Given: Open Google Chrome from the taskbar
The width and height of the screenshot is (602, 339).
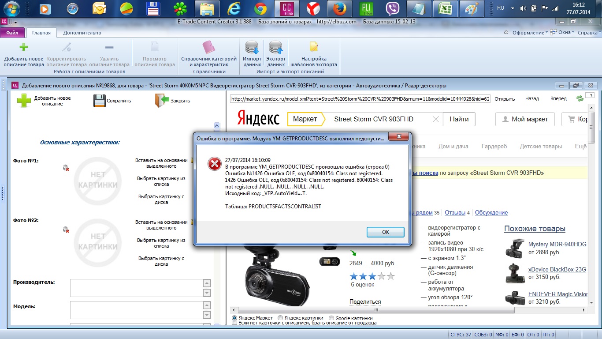Looking at the screenshot, I should [260, 9].
